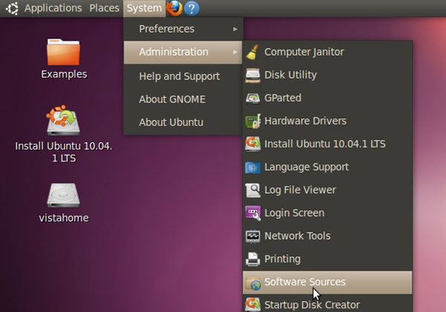Expand the Administration submenu arrow

pos(236,52)
